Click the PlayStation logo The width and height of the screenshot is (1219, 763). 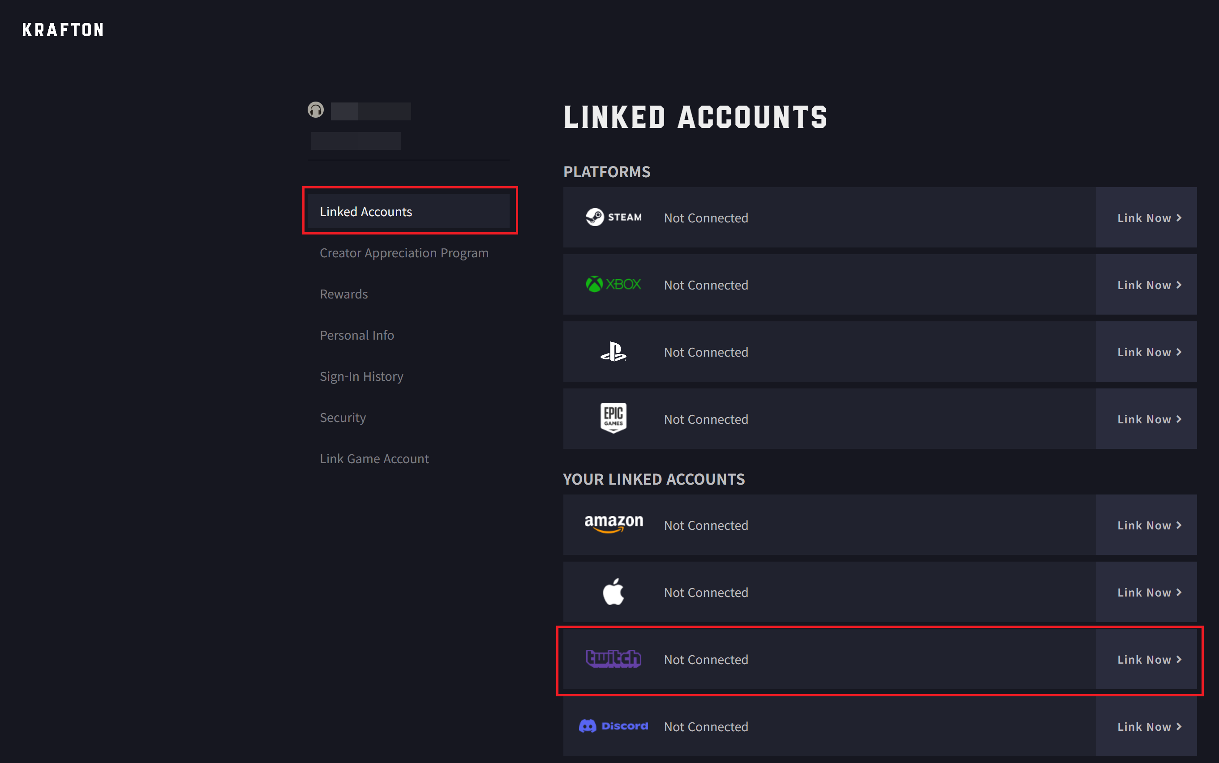point(613,352)
